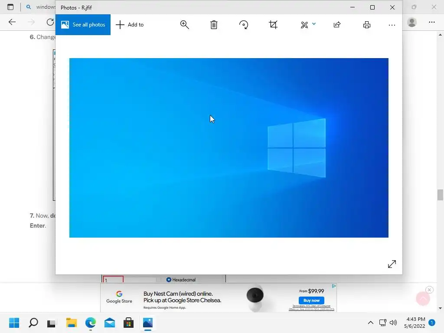
Task: Expand the Edit and Create dropdown arrow
Action: 314,24
